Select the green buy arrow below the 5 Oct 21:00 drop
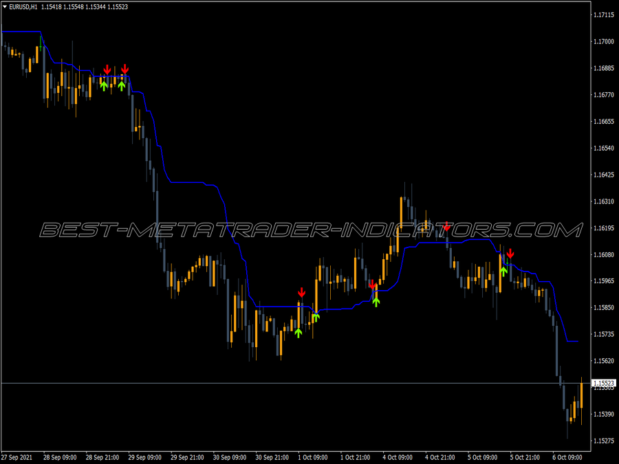The image size is (619, 464). click(503, 271)
